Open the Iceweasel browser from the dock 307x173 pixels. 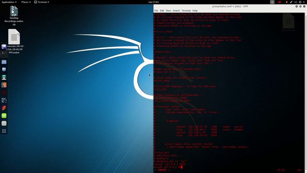4,47
